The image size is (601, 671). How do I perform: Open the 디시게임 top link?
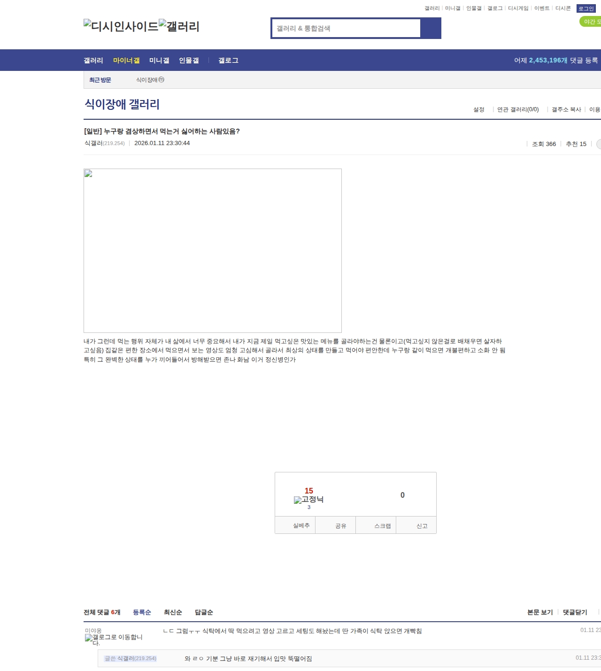point(518,8)
